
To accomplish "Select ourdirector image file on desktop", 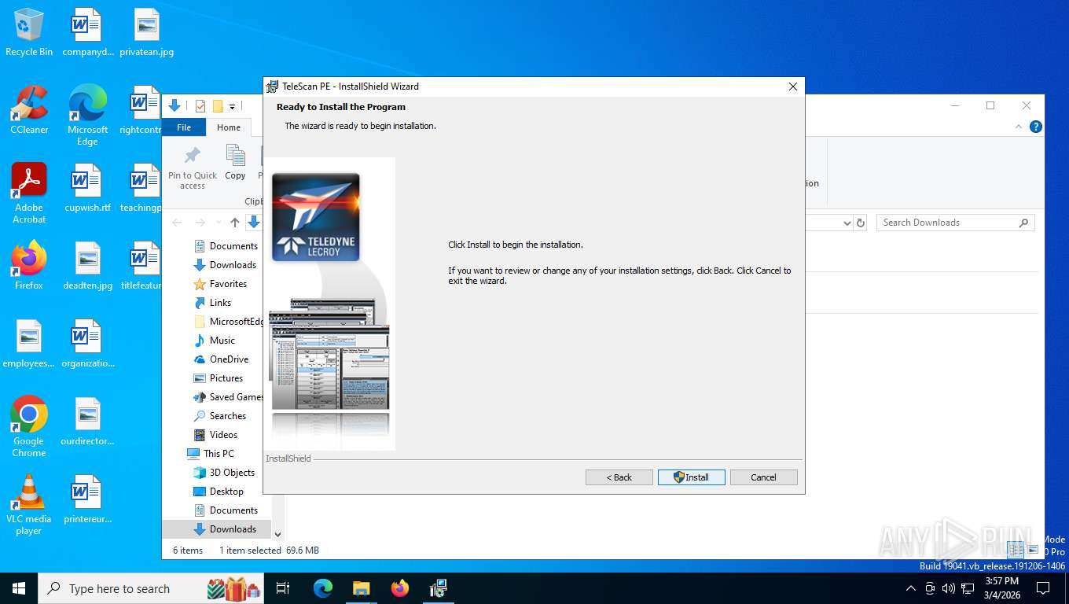I will [87, 422].
